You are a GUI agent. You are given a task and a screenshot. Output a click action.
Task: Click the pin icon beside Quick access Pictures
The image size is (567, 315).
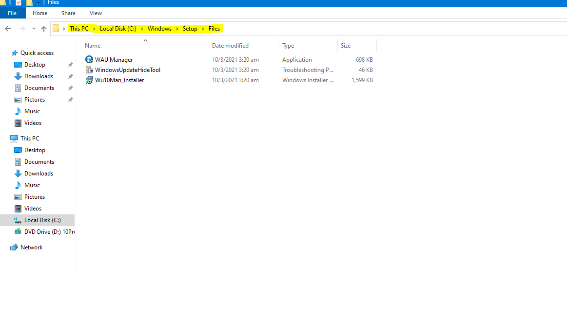pyautogui.click(x=71, y=100)
